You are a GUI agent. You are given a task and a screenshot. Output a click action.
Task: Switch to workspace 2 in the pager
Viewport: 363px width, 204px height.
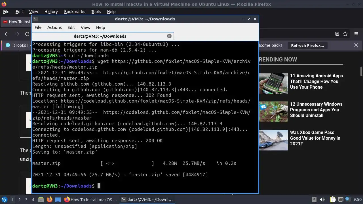point(19,199)
